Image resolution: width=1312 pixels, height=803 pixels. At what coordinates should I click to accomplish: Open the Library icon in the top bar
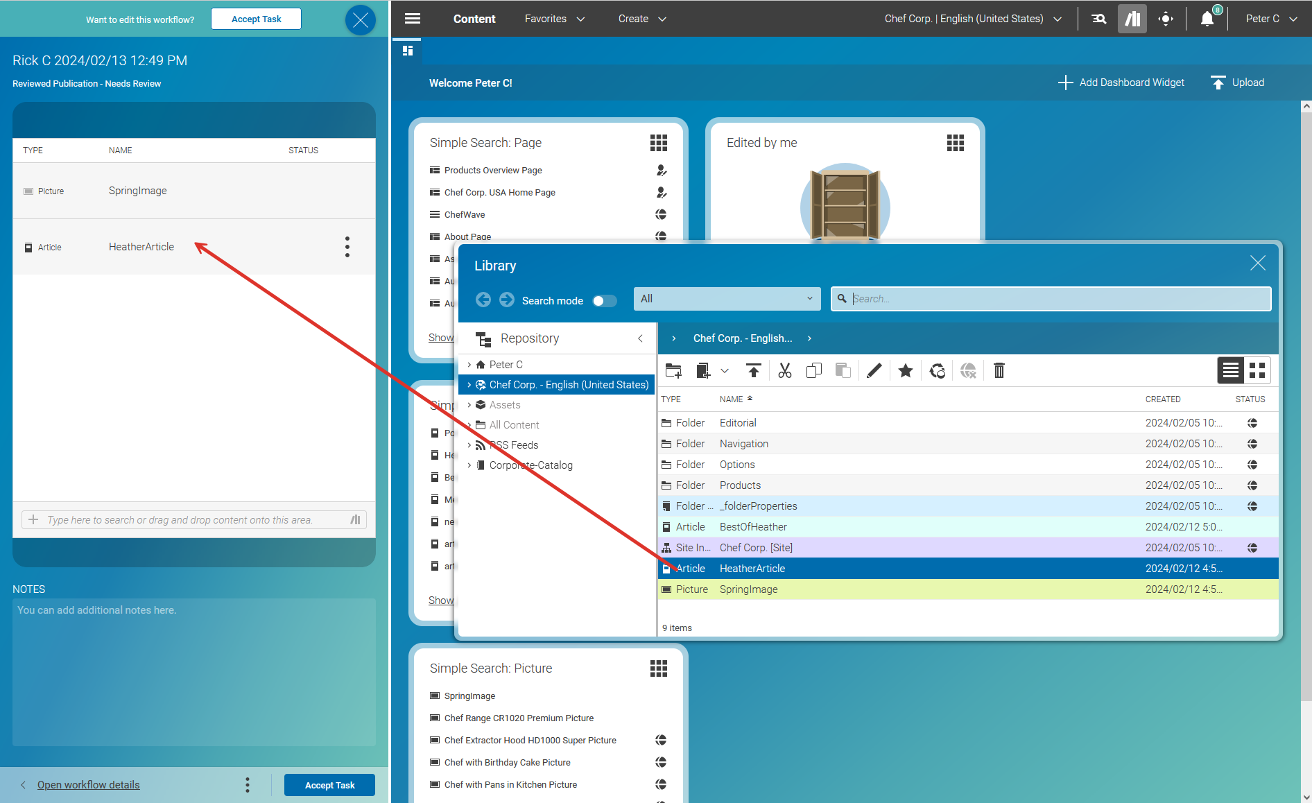[x=1132, y=19]
